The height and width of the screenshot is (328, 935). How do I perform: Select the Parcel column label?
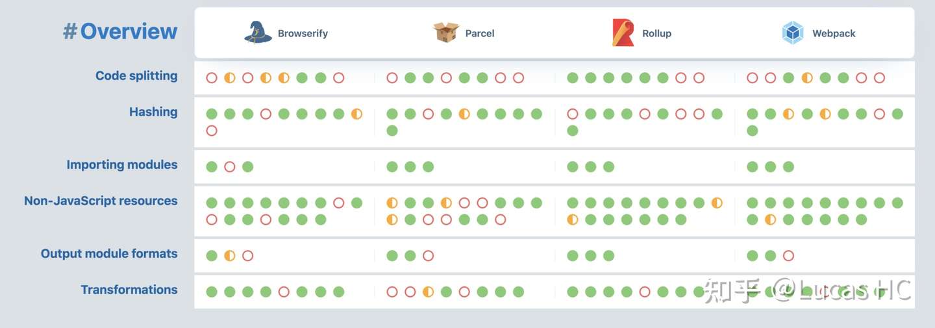click(x=480, y=34)
